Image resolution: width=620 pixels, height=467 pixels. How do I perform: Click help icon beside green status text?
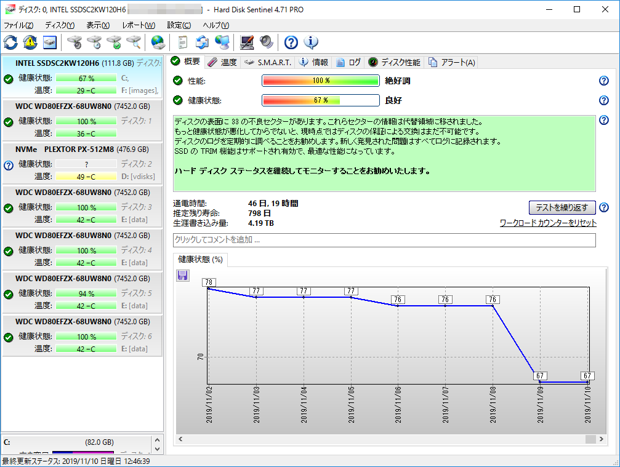click(x=604, y=120)
